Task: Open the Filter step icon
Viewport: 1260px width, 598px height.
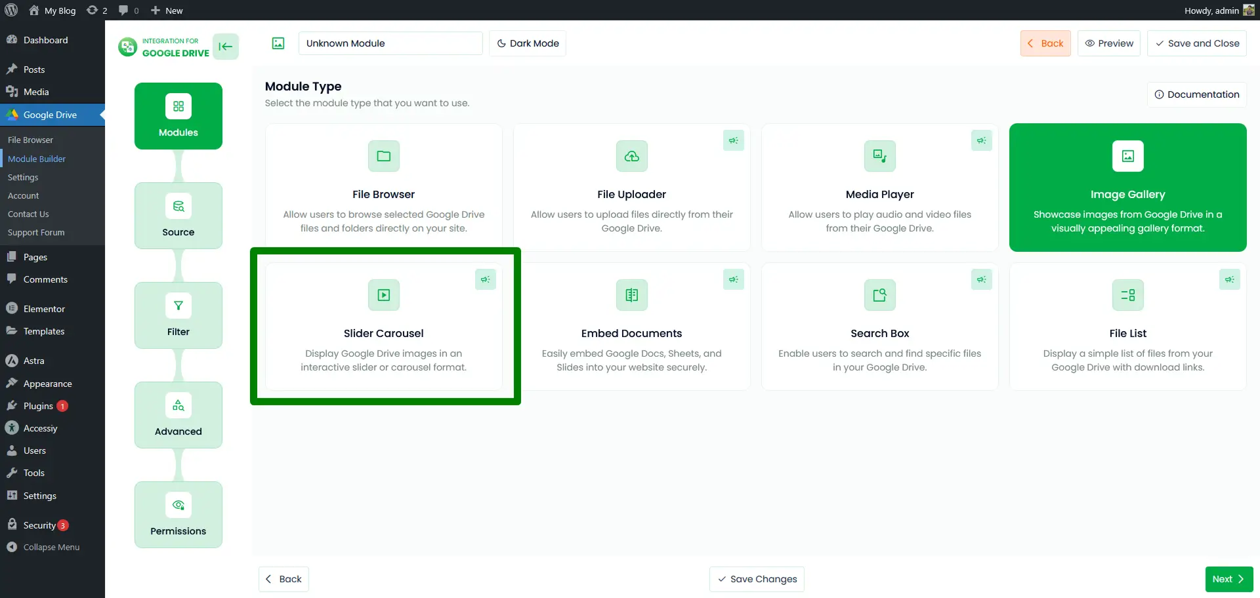Action: 178,306
